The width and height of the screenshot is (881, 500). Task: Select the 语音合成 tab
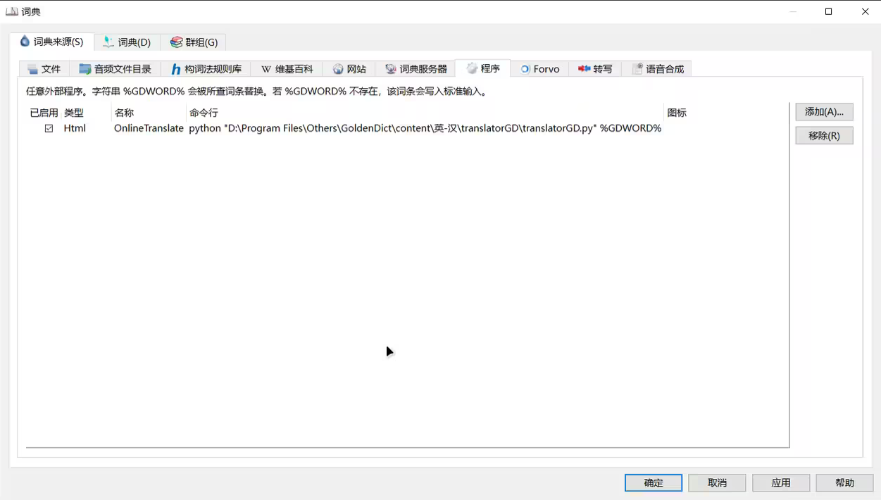(x=658, y=69)
